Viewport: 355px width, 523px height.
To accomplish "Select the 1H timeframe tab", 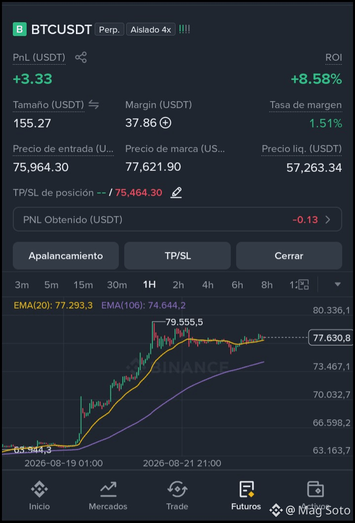I will coord(149,284).
